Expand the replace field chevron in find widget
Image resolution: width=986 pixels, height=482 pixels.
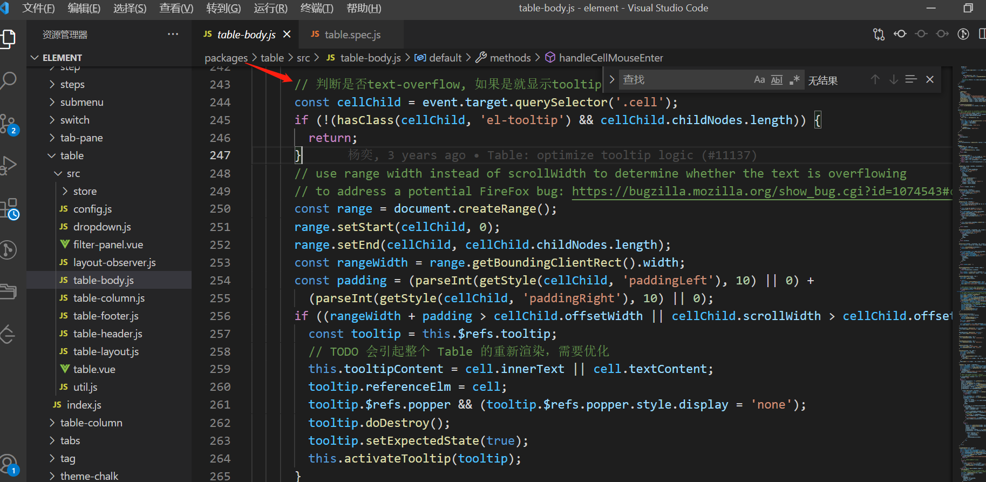tap(611, 79)
